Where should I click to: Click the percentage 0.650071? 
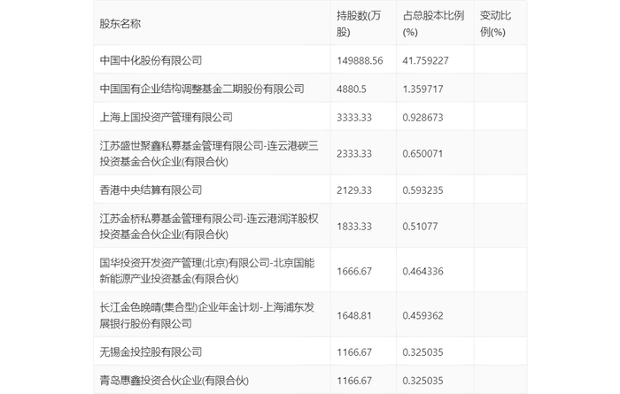pos(422,154)
